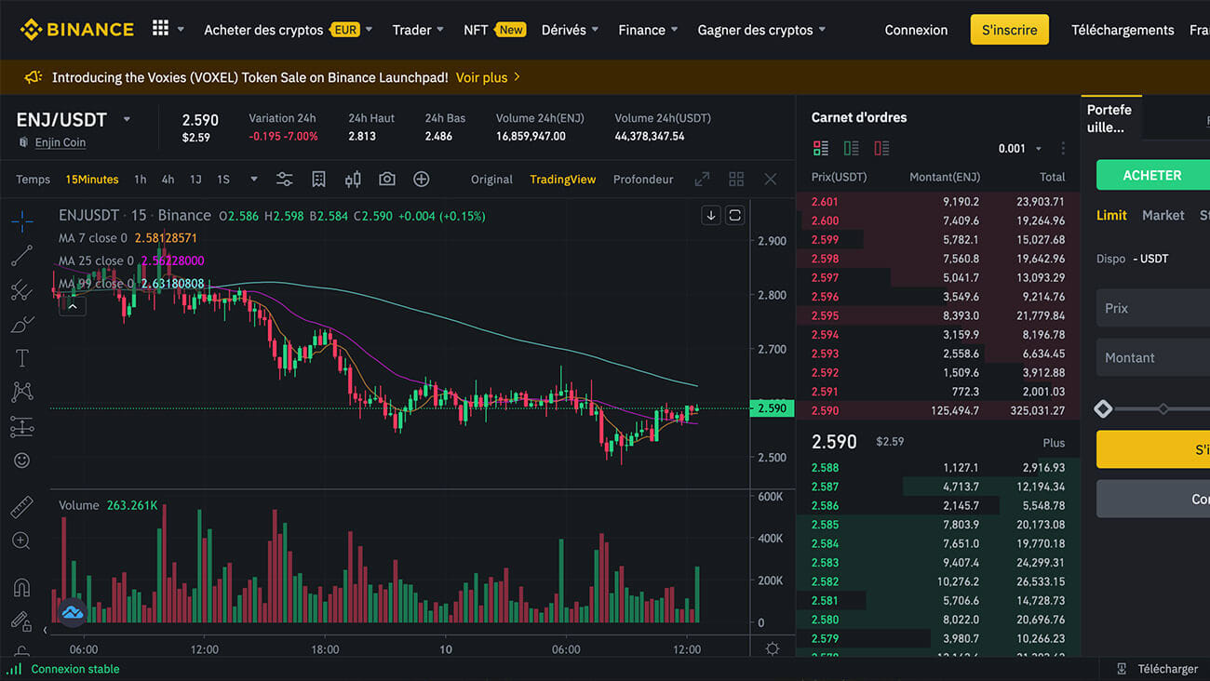This screenshot has width=1210, height=681.
Task: Open the emoji icons tool
Action: (x=22, y=461)
